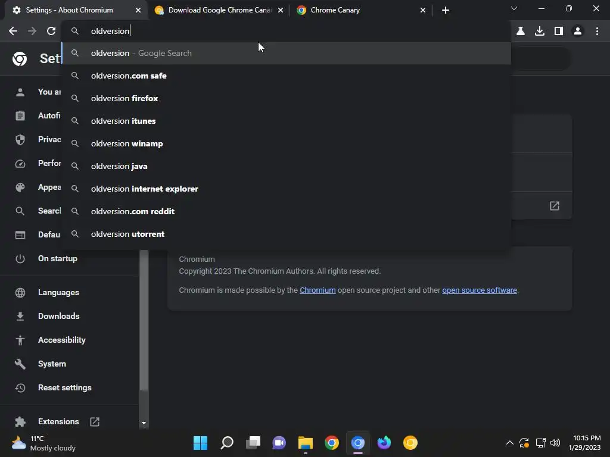Open the three-dot Chromium menu
Image resolution: width=610 pixels, height=457 pixels.
pyautogui.click(x=597, y=31)
